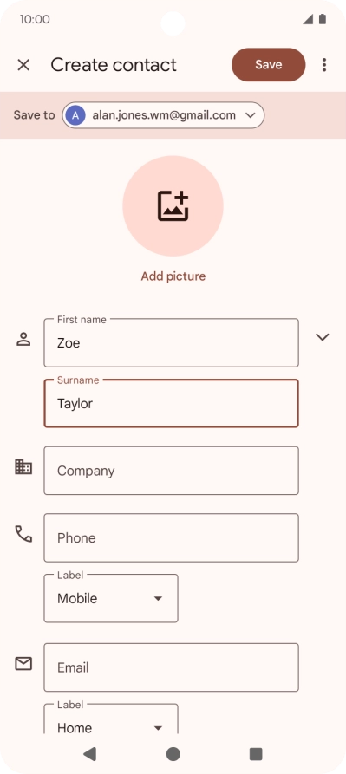Tap the company building icon
This screenshot has height=774, width=346.
23,467
